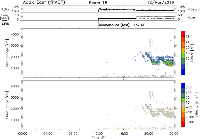The height and width of the screenshot is (139, 201).
Task: Click the frequency step-up near 18:00
Action: click(x=136, y=18)
